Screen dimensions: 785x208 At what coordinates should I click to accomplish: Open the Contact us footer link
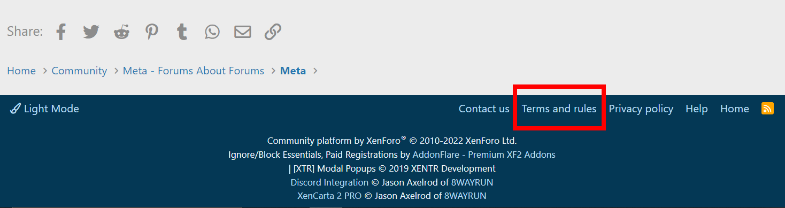click(484, 109)
